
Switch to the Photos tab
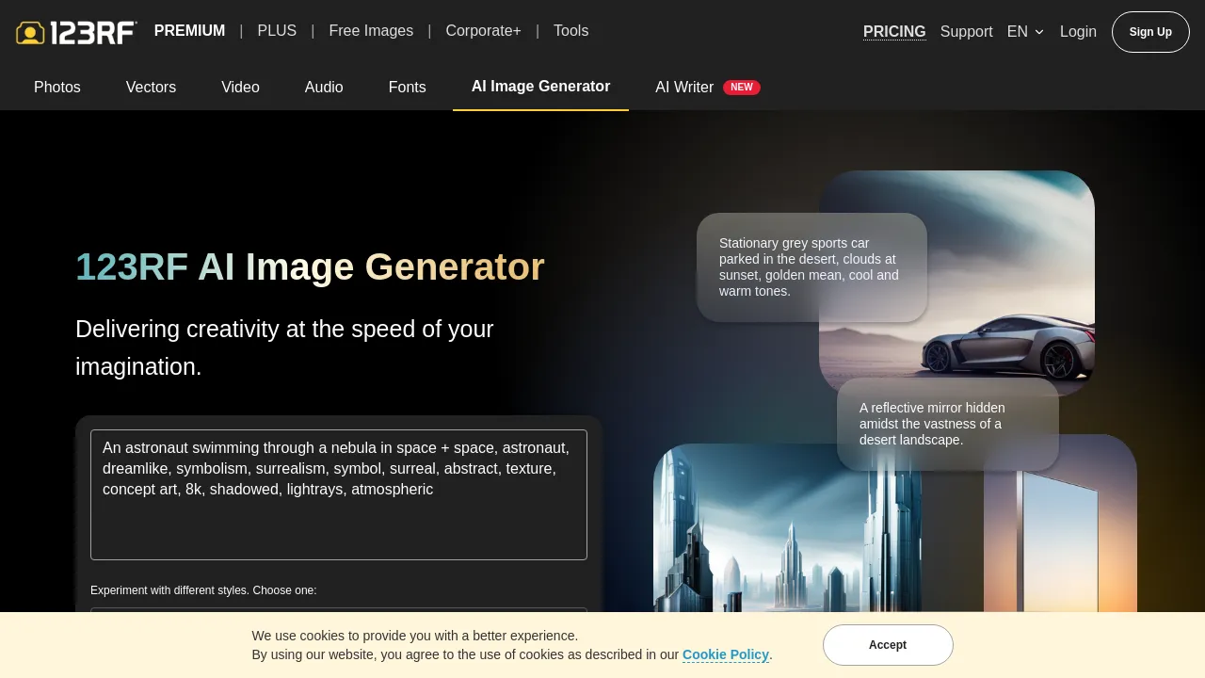pos(56,87)
